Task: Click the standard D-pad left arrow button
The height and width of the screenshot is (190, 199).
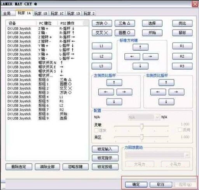Action: pyautogui.click(x=132, y=56)
